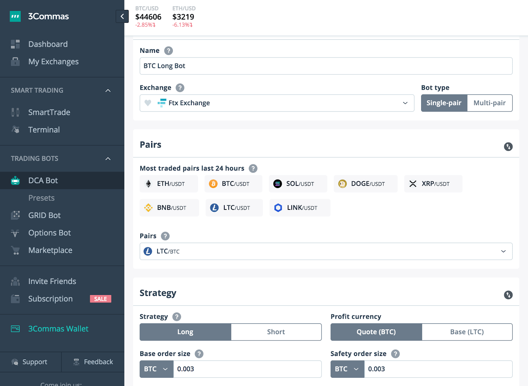Favorite the exchange with the heart icon
The width and height of the screenshot is (528, 386).
(x=148, y=103)
